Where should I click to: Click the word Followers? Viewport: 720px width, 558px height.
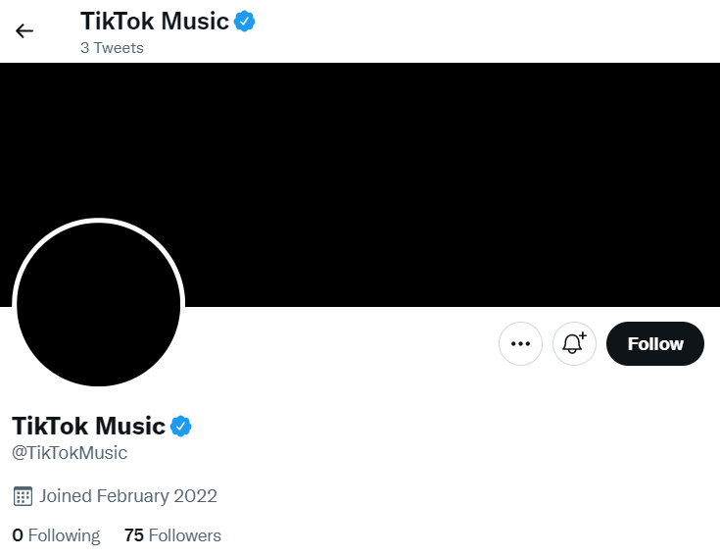pyautogui.click(x=185, y=535)
